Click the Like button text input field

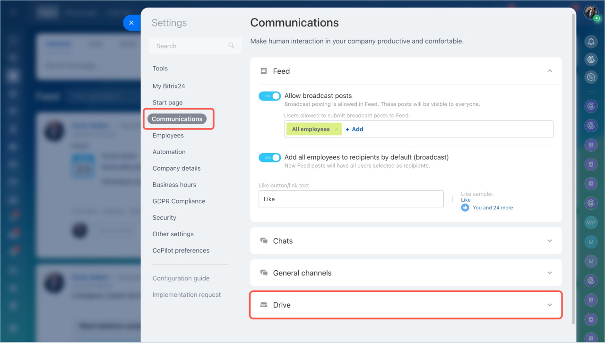(351, 199)
